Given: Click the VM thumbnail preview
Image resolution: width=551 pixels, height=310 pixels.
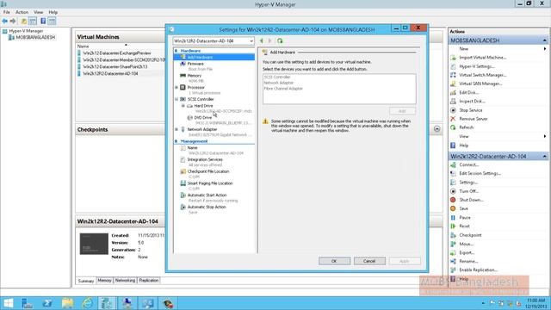Looking at the screenshot, I should (94, 244).
